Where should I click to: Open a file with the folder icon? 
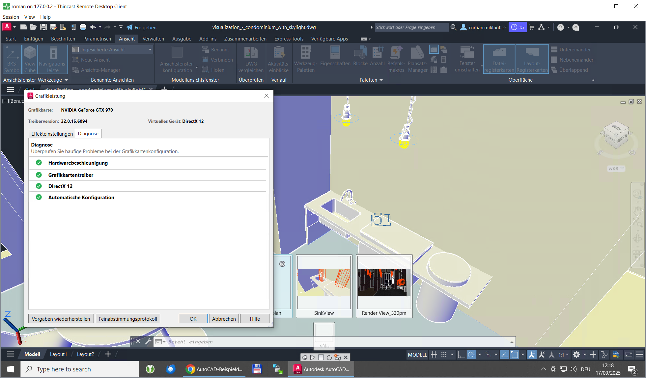pyautogui.click(x=33, y=27)
